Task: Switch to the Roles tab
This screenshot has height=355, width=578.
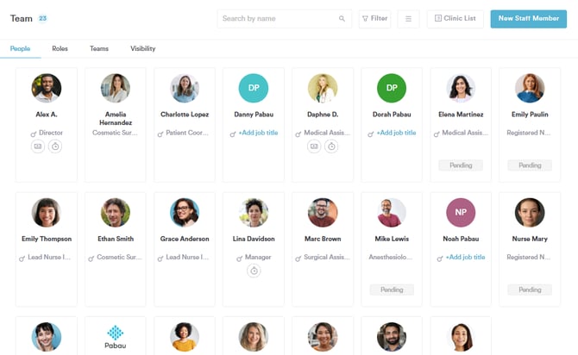Action: (60, 49)
